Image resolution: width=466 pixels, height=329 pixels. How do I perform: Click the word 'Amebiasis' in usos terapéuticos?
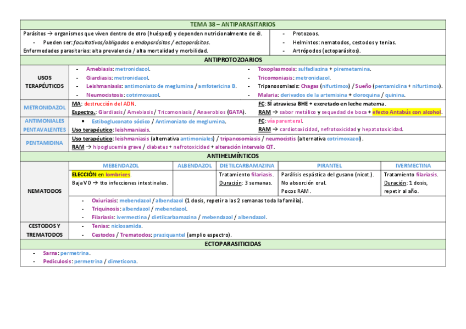pos(99,69)
